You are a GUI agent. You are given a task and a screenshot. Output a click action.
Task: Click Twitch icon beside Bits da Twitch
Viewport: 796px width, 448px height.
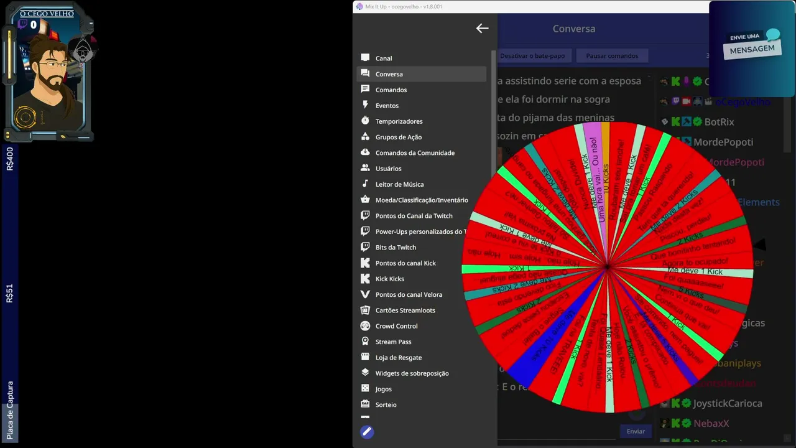point(365,247)
